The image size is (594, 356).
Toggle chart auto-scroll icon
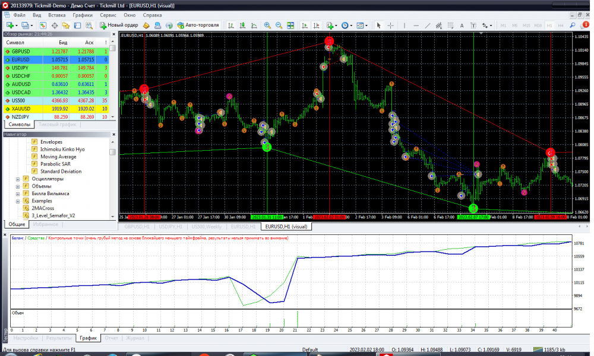click(304, 26)
